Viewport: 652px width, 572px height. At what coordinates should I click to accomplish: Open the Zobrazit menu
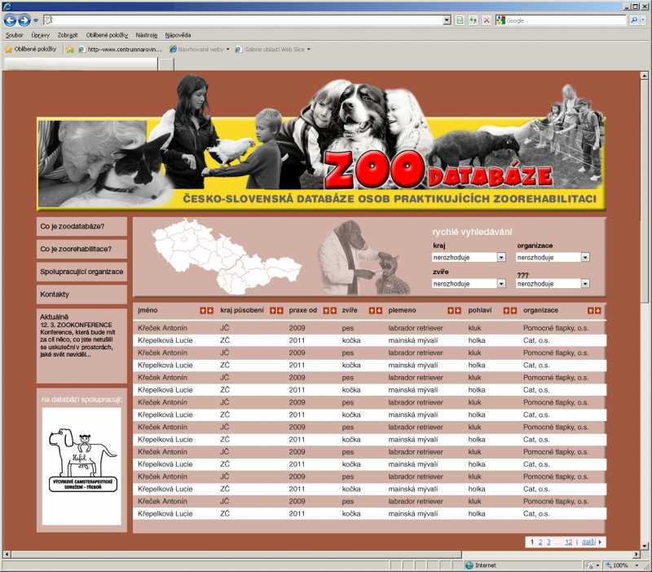pos(68,35)
